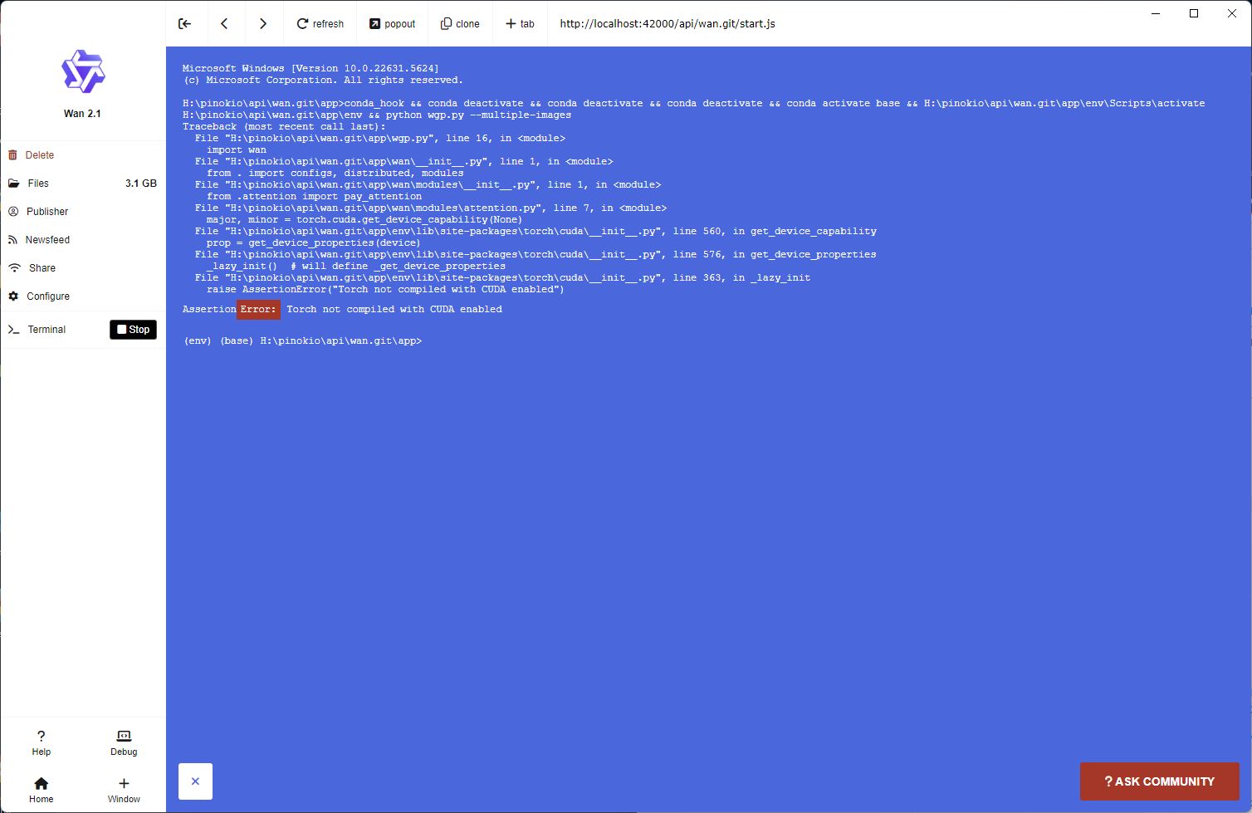Screen dimensions: 1252x813
Task: Click the Ask Community button
Action: pos(1159,781)
